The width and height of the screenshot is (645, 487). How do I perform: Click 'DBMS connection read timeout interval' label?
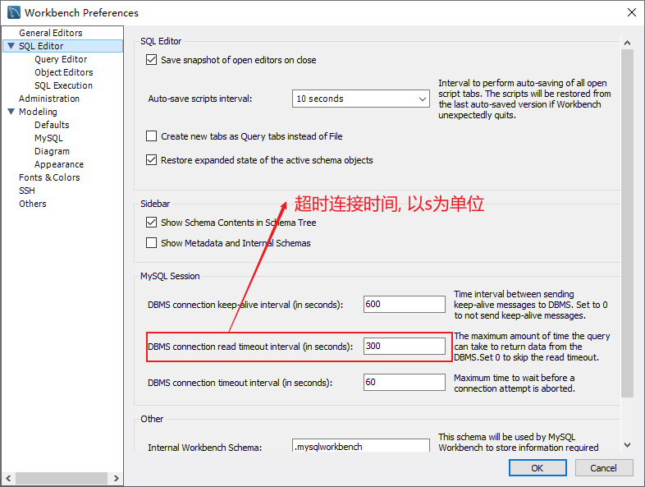(x=250, y=347)
